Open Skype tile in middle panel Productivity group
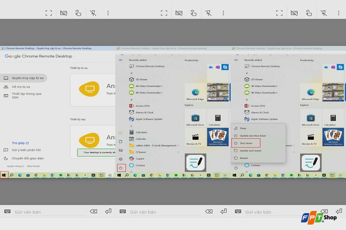The image size is (346, 230). coord(225,67)
